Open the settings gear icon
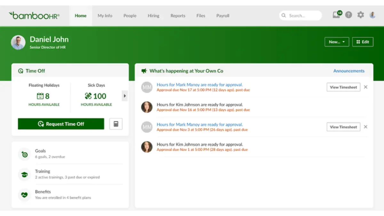The width and height of the screenshot is (384, 216). tap(361, 15)
